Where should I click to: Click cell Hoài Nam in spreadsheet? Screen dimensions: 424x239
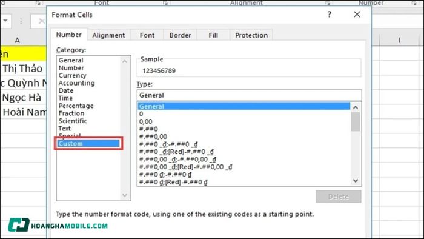point(24,112)
